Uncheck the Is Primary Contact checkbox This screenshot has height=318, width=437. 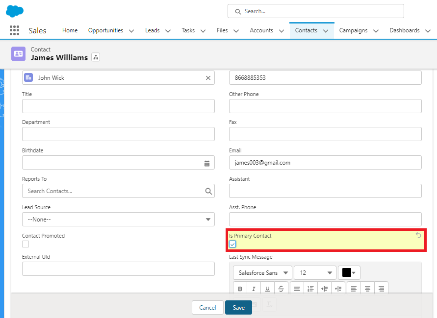(232, 244)
